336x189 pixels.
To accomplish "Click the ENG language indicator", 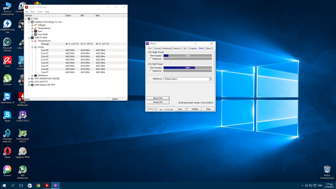I will tap(320, 185).
